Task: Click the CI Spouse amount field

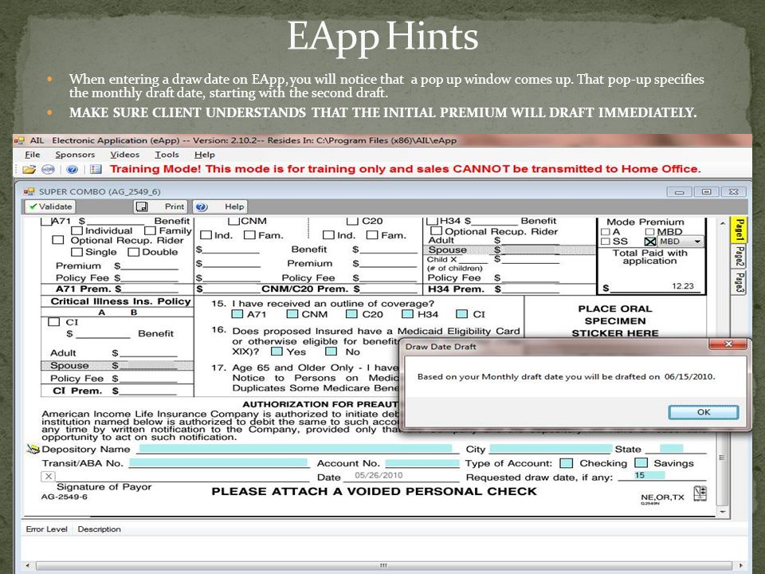Action: 151,366
